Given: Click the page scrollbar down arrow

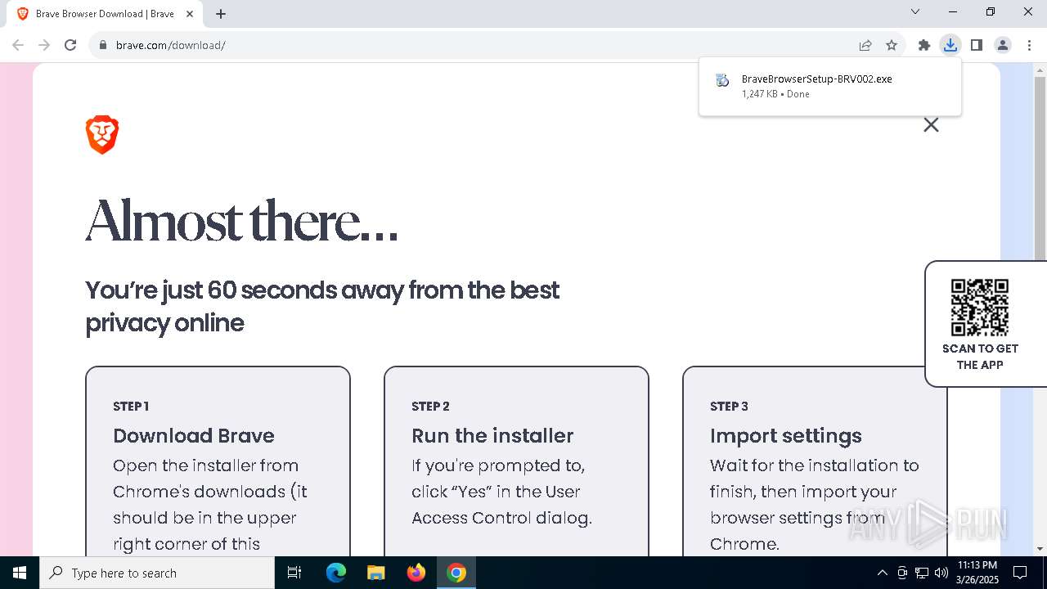Looking at the screenshot, I should (1040, 548).
